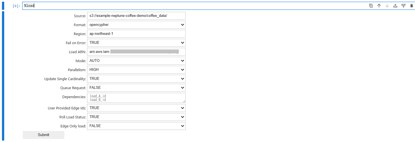
Task: Click the Region label
Action: pos(80,34)
